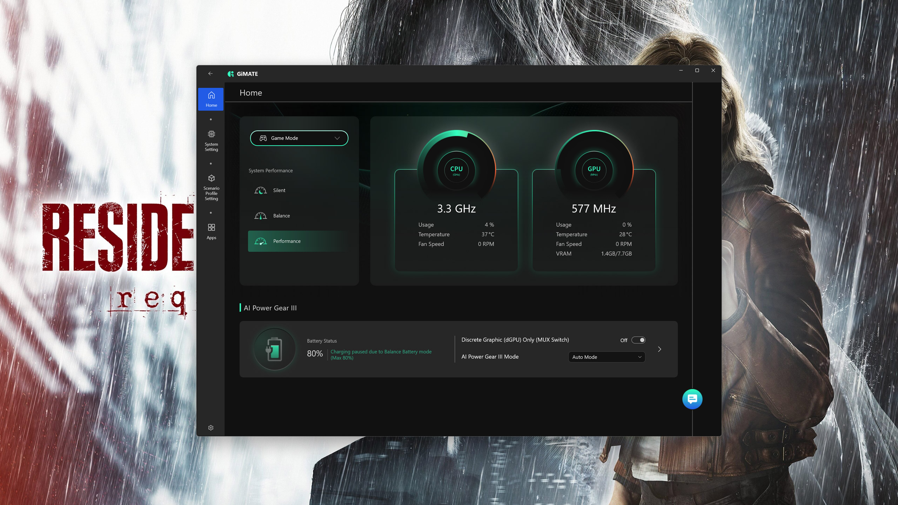The width and height of the screenshot is (898, 505).
Task: Select the Silent performance mode
Action: (279, 190)
